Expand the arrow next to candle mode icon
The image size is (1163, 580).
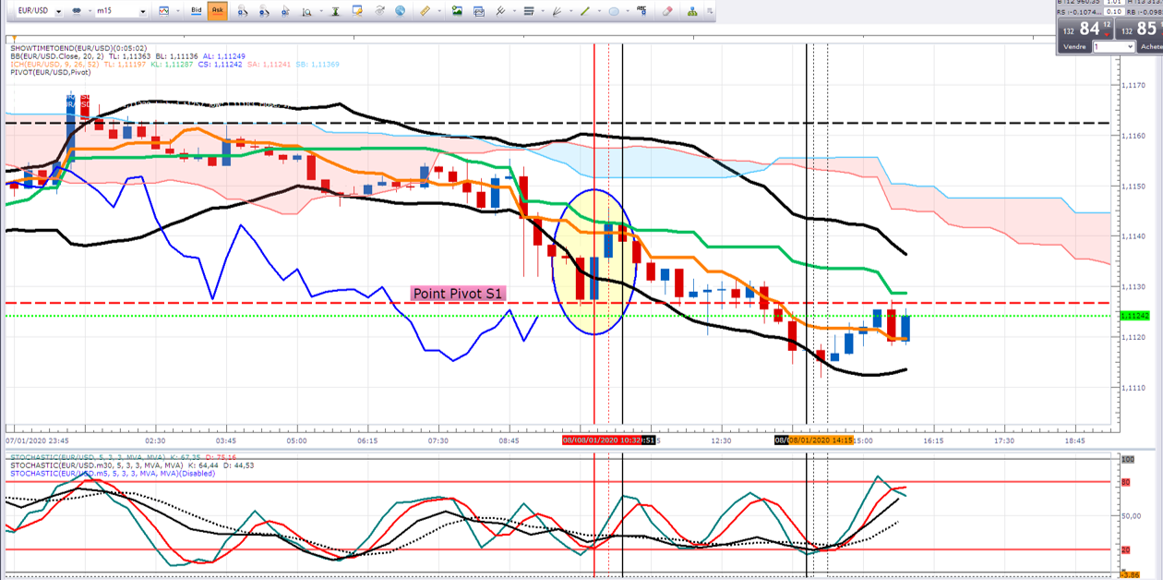pyautogui.click(x=90, y=11)
